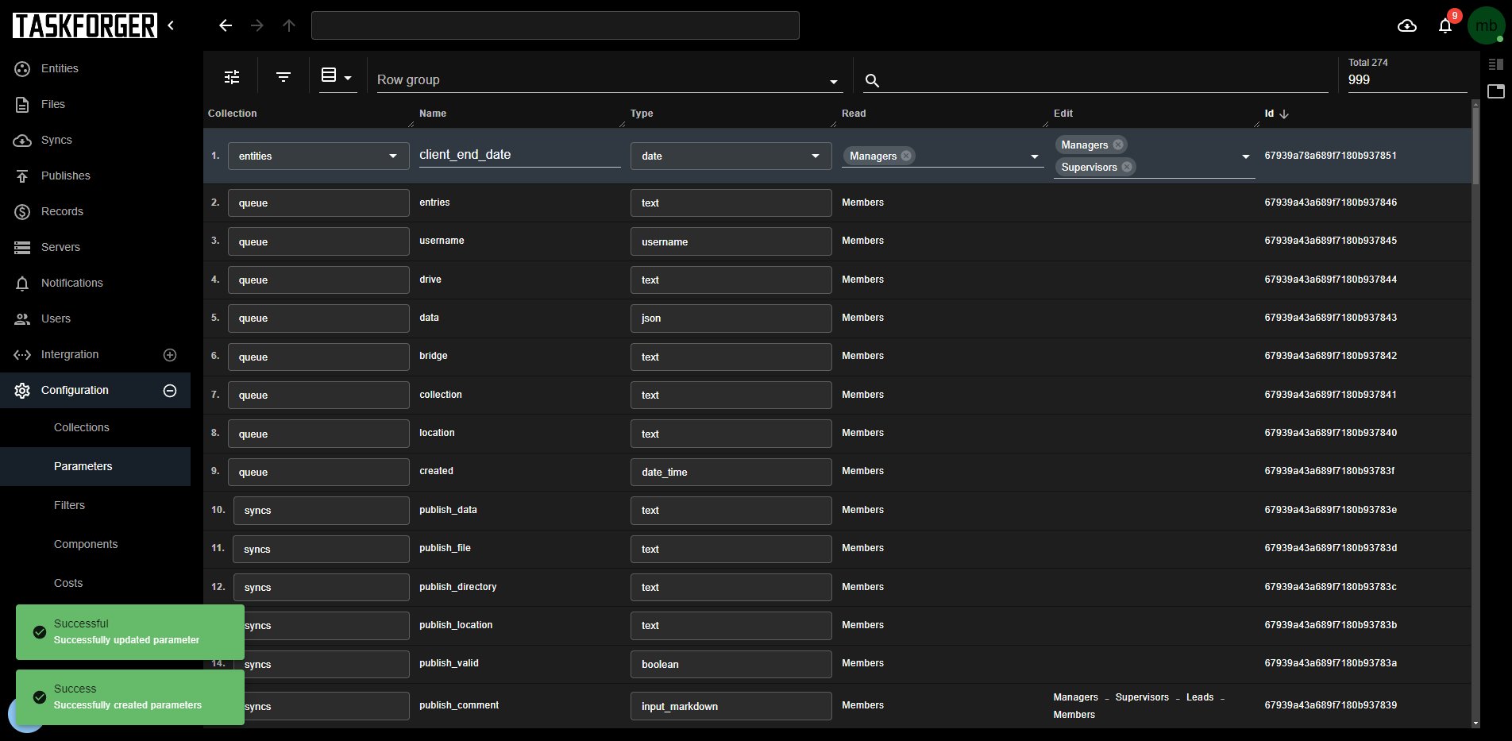
Task: Expand Intergration section with plus icon
Action: click(x=170, y=355)
